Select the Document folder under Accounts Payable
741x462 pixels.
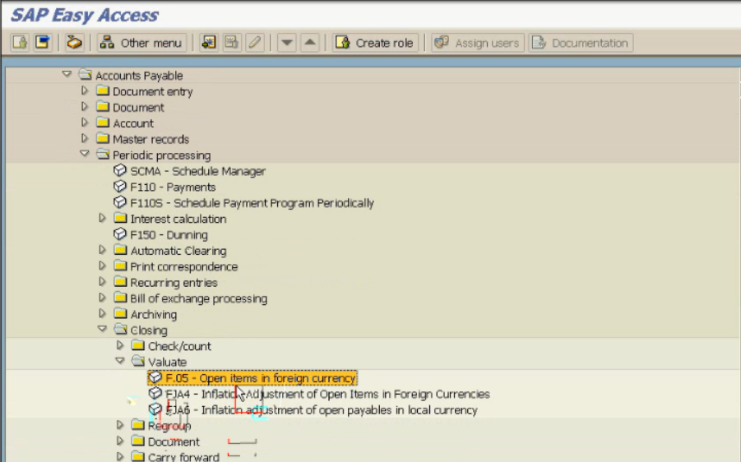(x=138, y=108)
